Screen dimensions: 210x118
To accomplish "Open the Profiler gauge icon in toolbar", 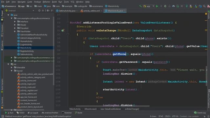I will (174, 6).
